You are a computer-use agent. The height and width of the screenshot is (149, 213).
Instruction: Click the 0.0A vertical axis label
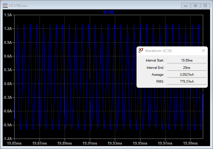click(x=8, y=84)
